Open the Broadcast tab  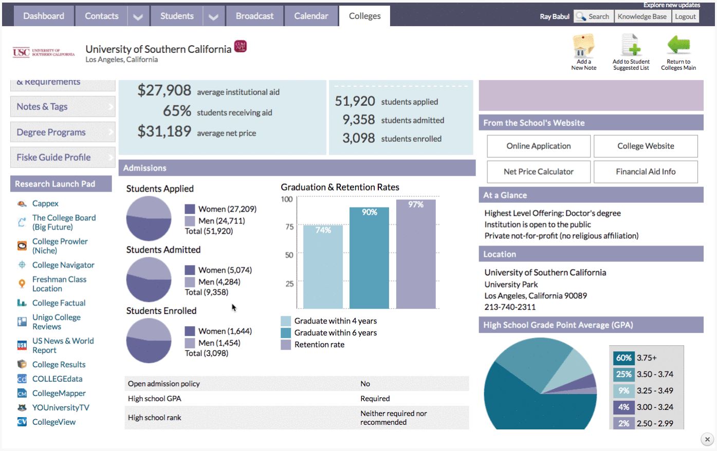[254, 16]
